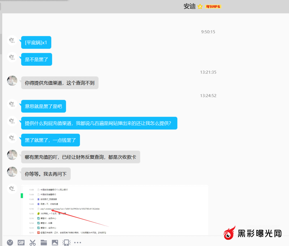Click the long 提供什么狗屁充值渠道 message
This screenshot has width=289, height=246.
(99, 123)
